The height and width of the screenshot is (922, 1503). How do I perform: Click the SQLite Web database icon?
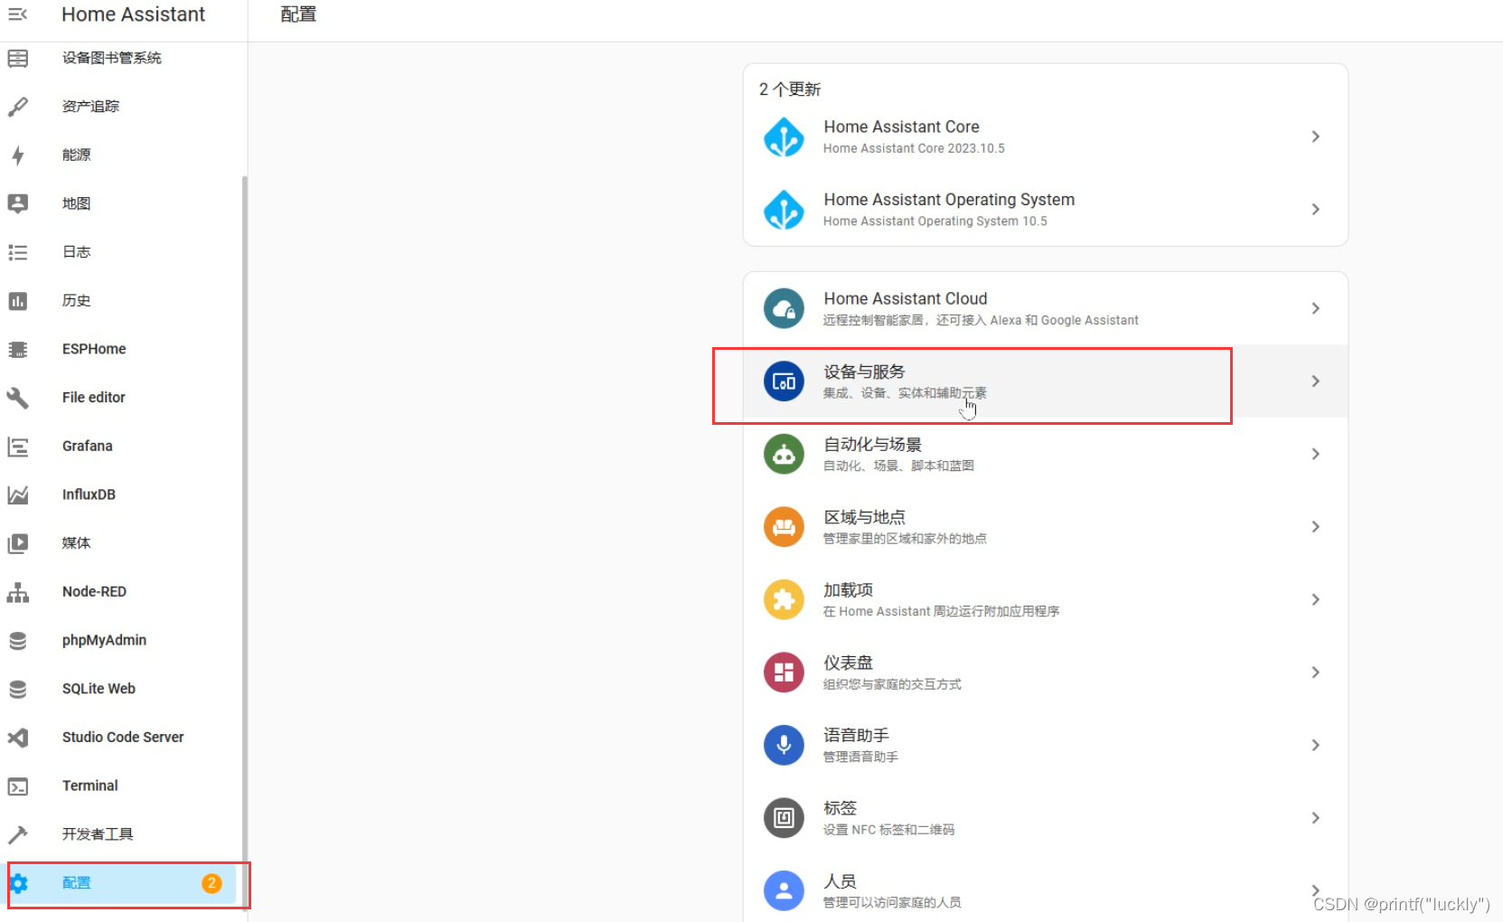coord(18,689)
